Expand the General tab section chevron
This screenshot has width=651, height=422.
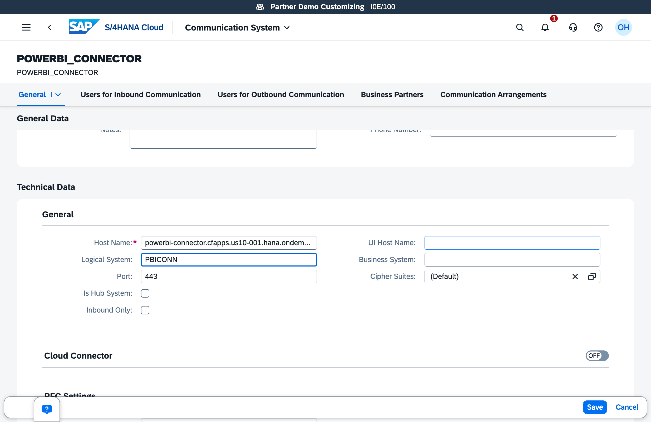(x=58, y=94)
